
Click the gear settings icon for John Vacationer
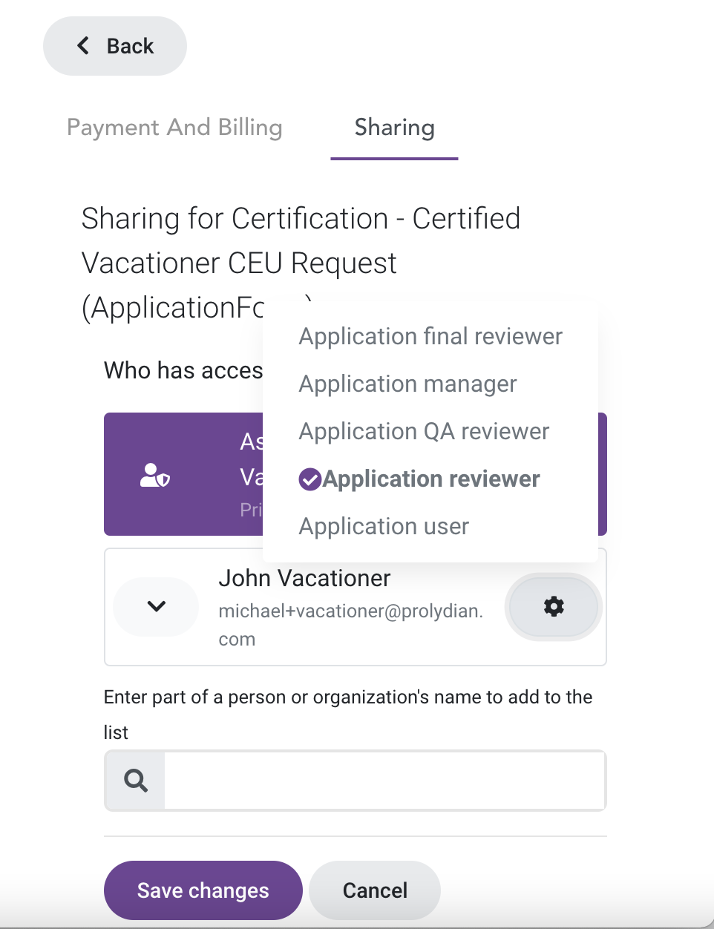[554, 607]
